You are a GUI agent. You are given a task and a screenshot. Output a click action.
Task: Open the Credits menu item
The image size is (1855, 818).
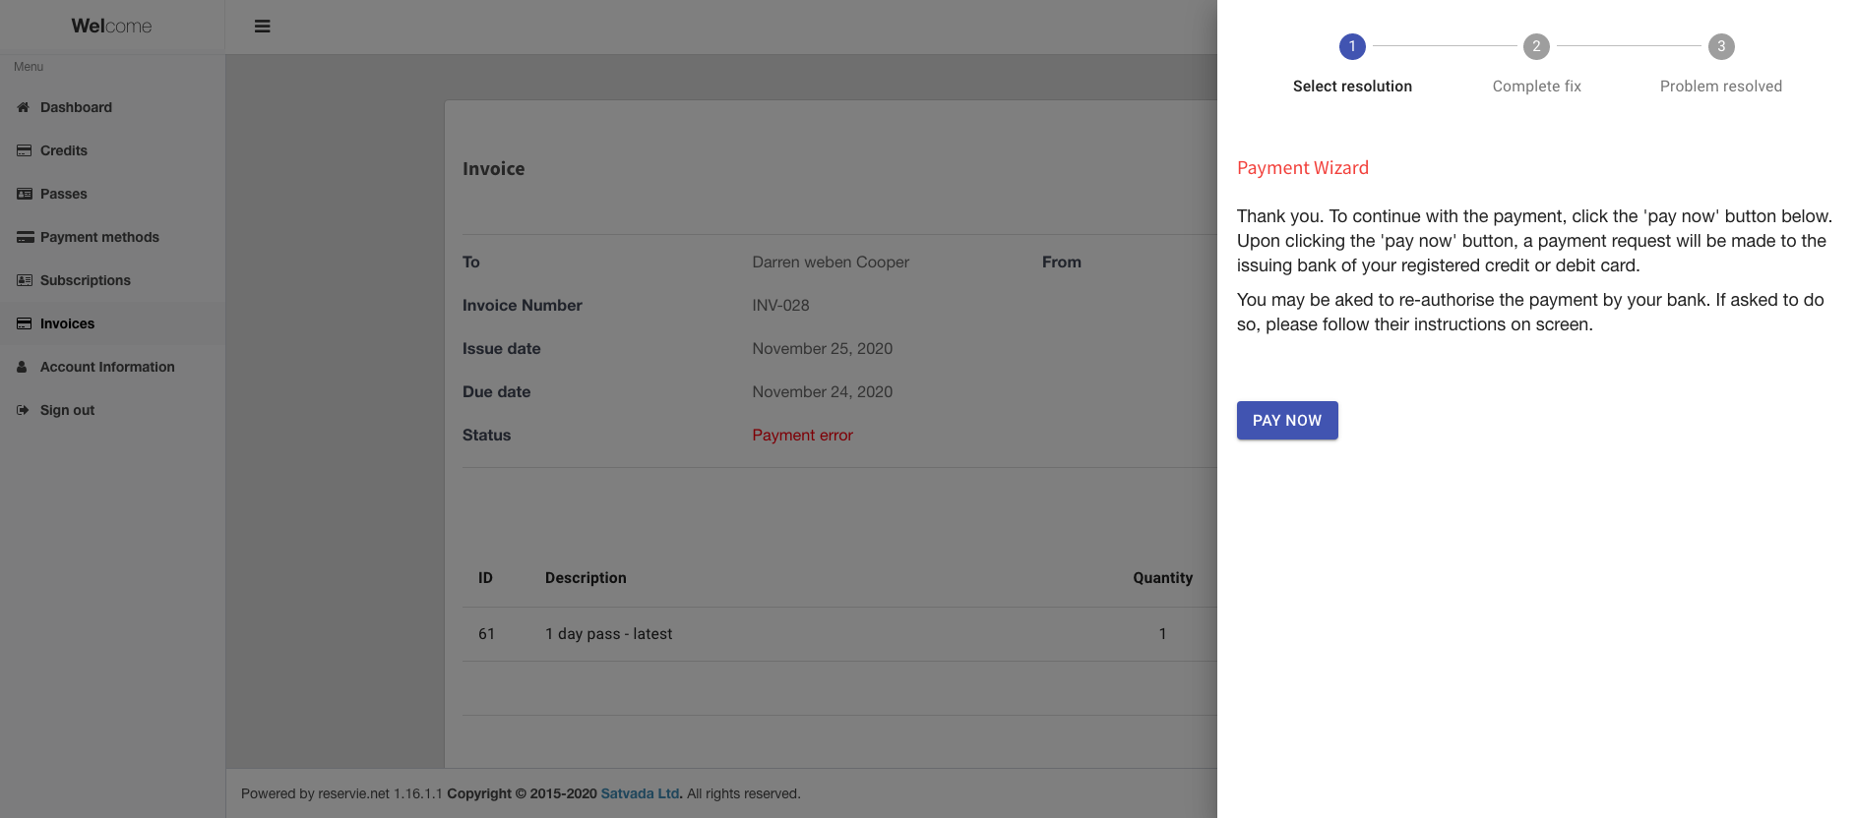pos(112,150)
